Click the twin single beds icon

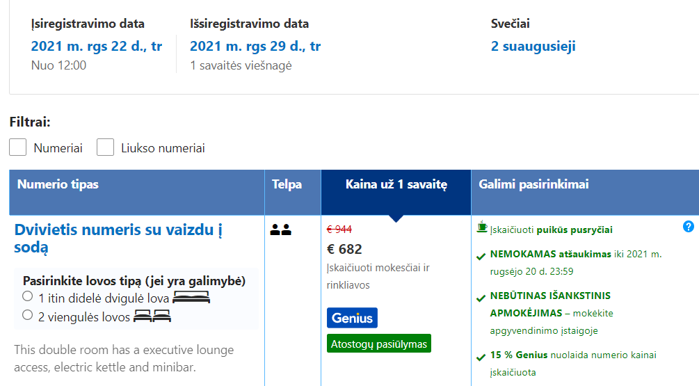click(x=152, y=316)
